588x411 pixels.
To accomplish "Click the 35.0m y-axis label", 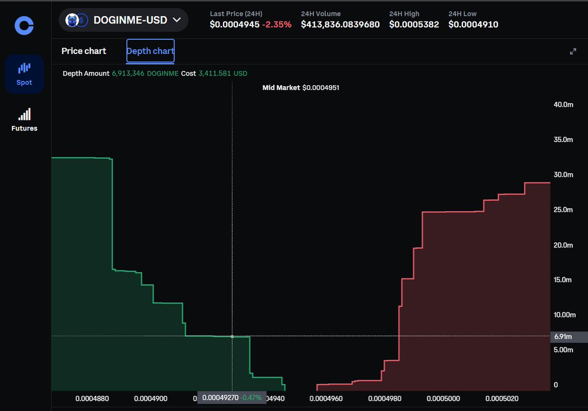I will [x=563, y=140].
